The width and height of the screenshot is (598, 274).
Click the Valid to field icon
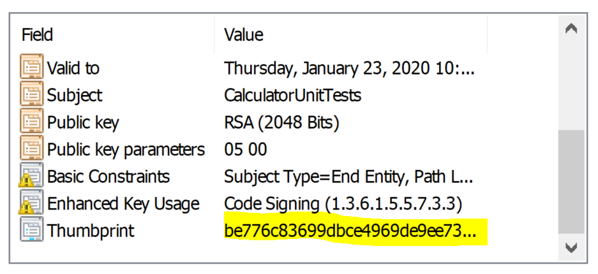(x=31, y=68)
